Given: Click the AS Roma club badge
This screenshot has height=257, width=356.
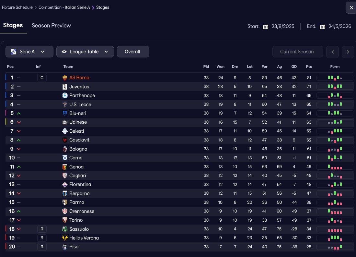Looking at the screenshot, I should tap(65, 78).
